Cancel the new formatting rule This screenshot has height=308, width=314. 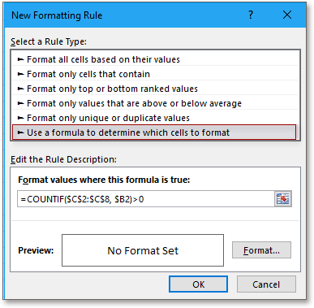point(266,284)
